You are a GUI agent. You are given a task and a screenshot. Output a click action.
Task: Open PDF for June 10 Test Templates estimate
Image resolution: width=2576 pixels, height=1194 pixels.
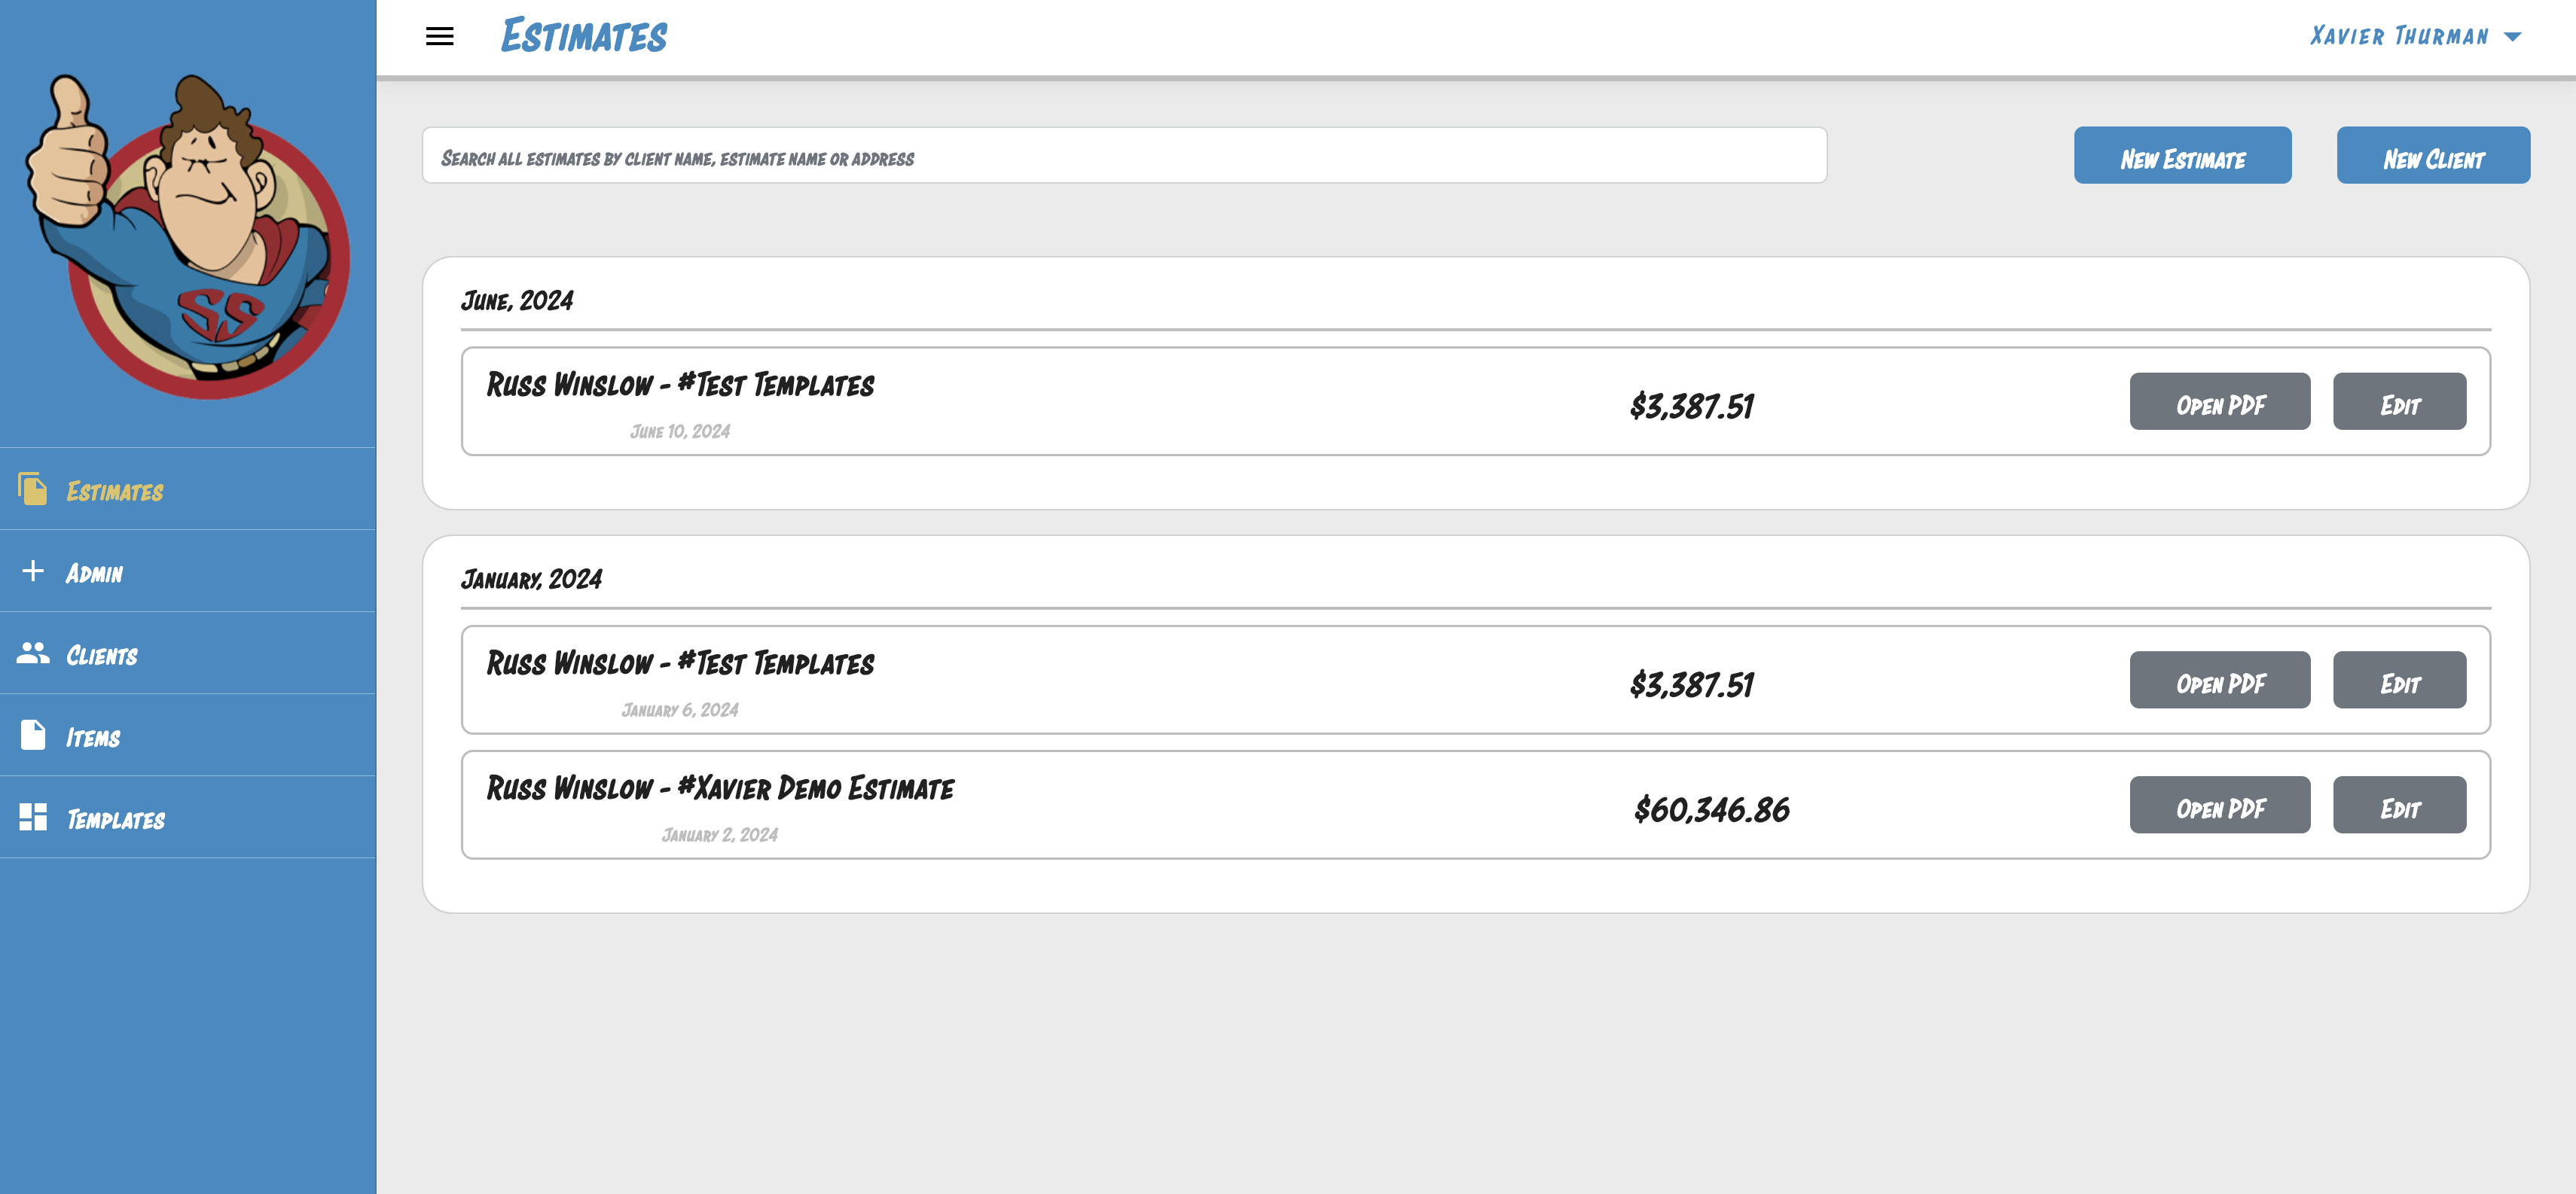click(2219, 402)
